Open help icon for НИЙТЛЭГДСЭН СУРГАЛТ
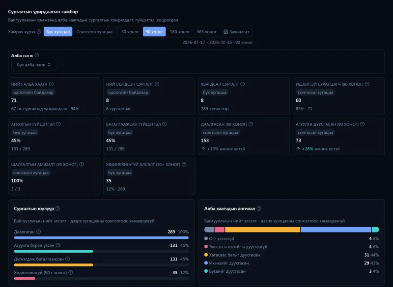Screen dimensions: 393x287 (157, 84)
